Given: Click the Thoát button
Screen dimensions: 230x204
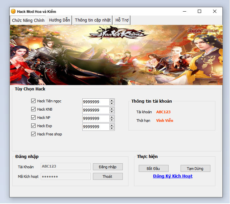Looking at the screenshot, I should click(108, 177).
